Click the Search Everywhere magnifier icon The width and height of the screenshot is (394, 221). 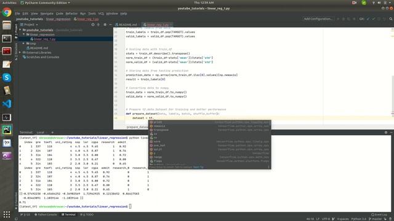391,19
